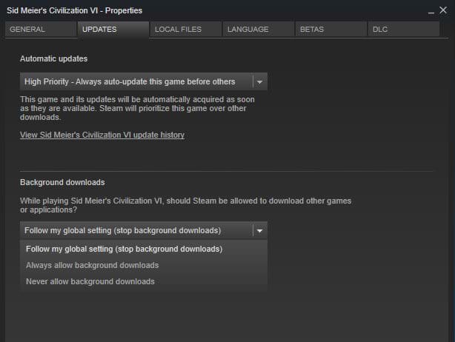This screenshot has height=342, width=455.
Task: Click the arrow on the High Priority dropdown
Action: (259, 81)
